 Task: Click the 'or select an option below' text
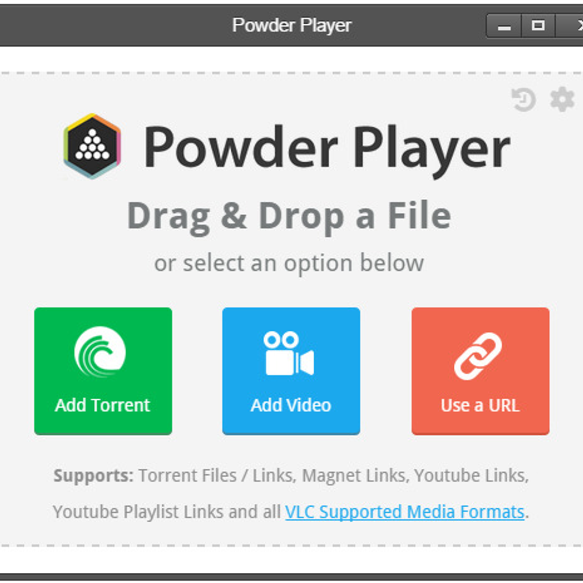click(x=289, y=263)
